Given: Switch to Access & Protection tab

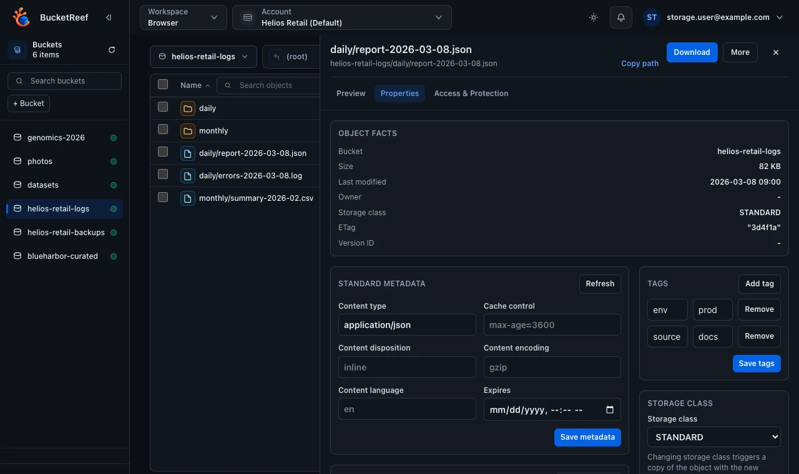Looking at the screenshot, I should [x=471, y=94].
